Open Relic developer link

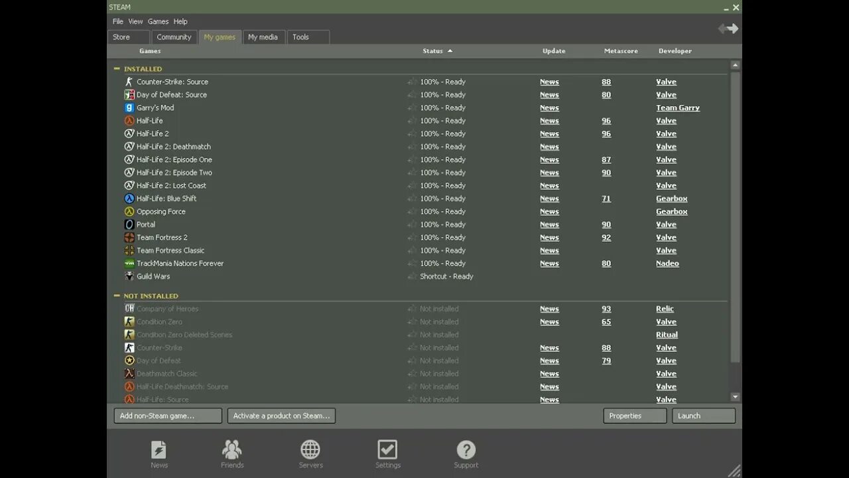click(665, 309)
